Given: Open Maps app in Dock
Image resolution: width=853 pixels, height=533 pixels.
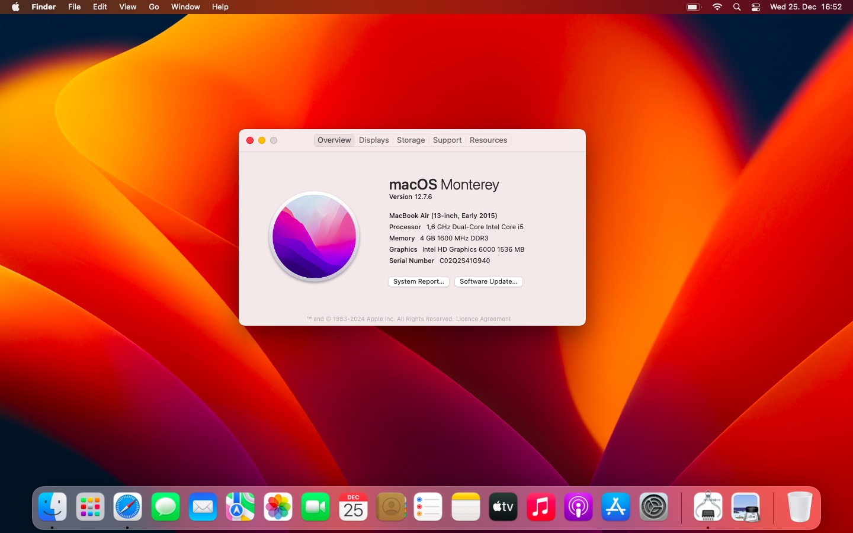Looking at the screenshot, I should click(x=240, y=507).
